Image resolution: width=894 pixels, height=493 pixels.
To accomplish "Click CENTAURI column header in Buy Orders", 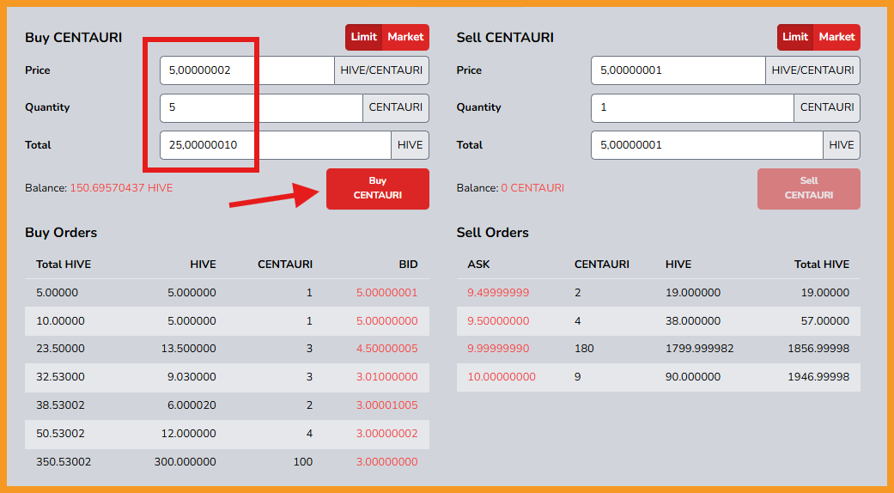I will point(285,265).
